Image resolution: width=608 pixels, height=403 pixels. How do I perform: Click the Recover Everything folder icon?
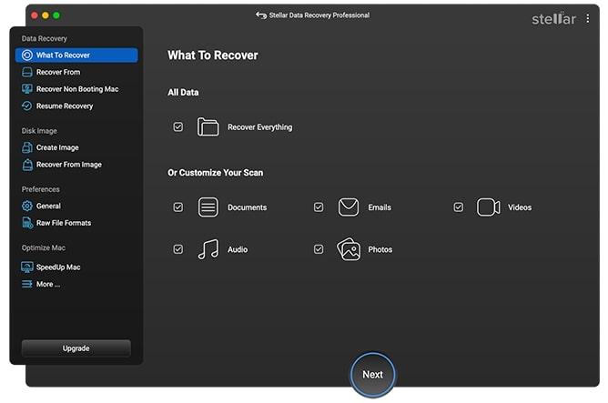pos(208,126)
